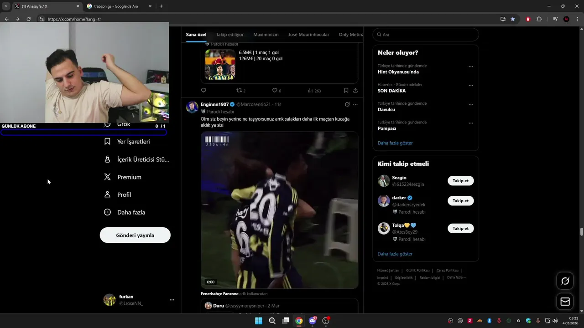Switch to José Mourinhocular tab
584x328 pixels.
308,35
